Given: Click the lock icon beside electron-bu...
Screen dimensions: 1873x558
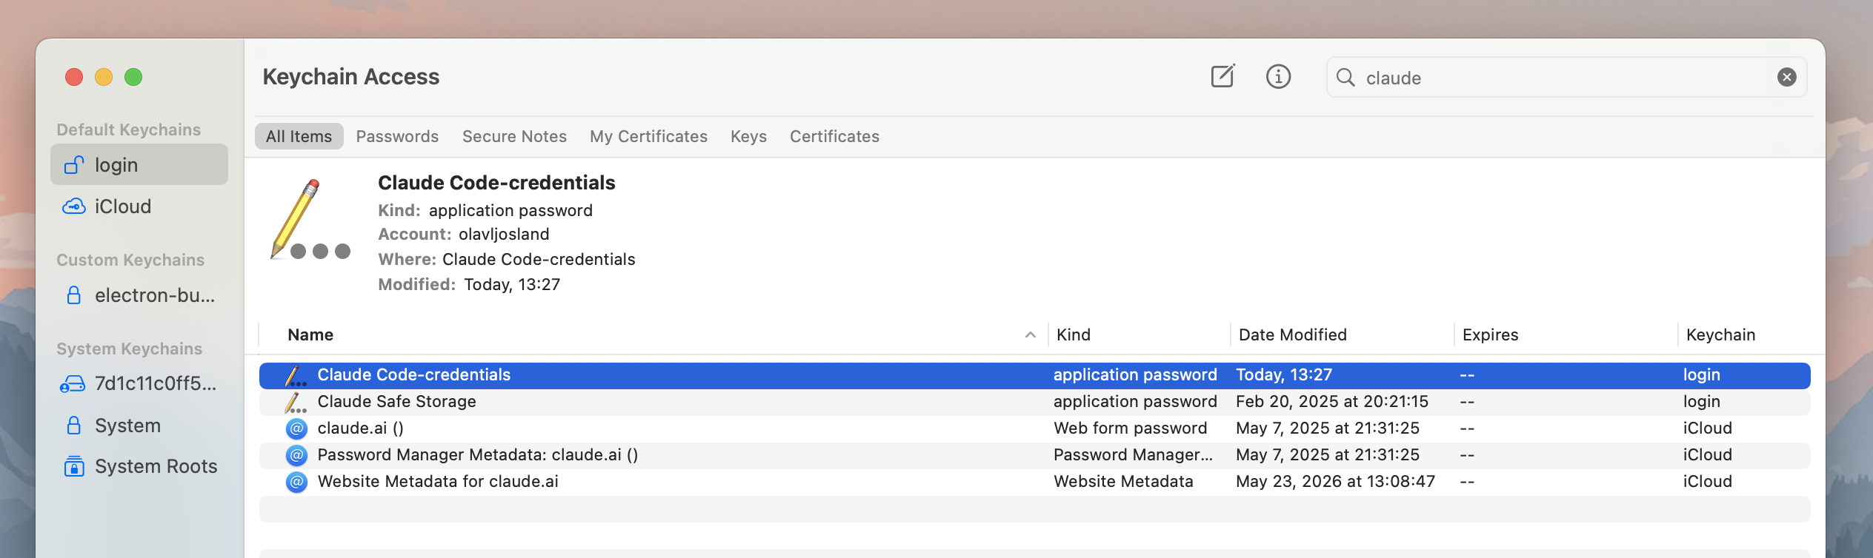Looking at the screenshot, I should tap(73, 295).
